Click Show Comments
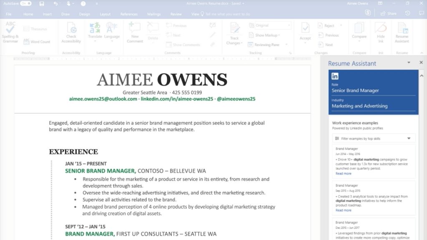This screenshot has height=240, width=427. coord(183,45)
